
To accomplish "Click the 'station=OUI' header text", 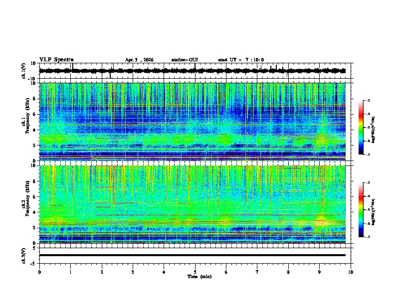I will (x=185, y=60).
